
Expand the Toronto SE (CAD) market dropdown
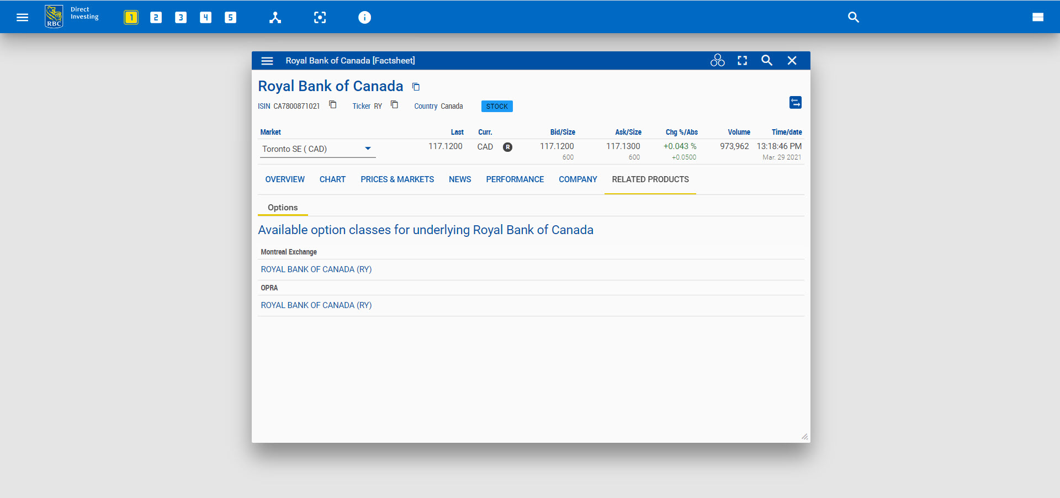point(368,149)
